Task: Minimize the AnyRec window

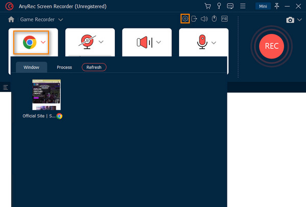Action: point(287,6)
